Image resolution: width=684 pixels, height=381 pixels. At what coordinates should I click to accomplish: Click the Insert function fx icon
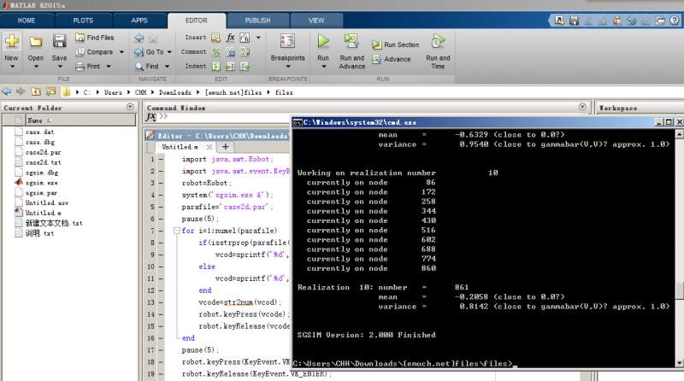coord(231,38)
